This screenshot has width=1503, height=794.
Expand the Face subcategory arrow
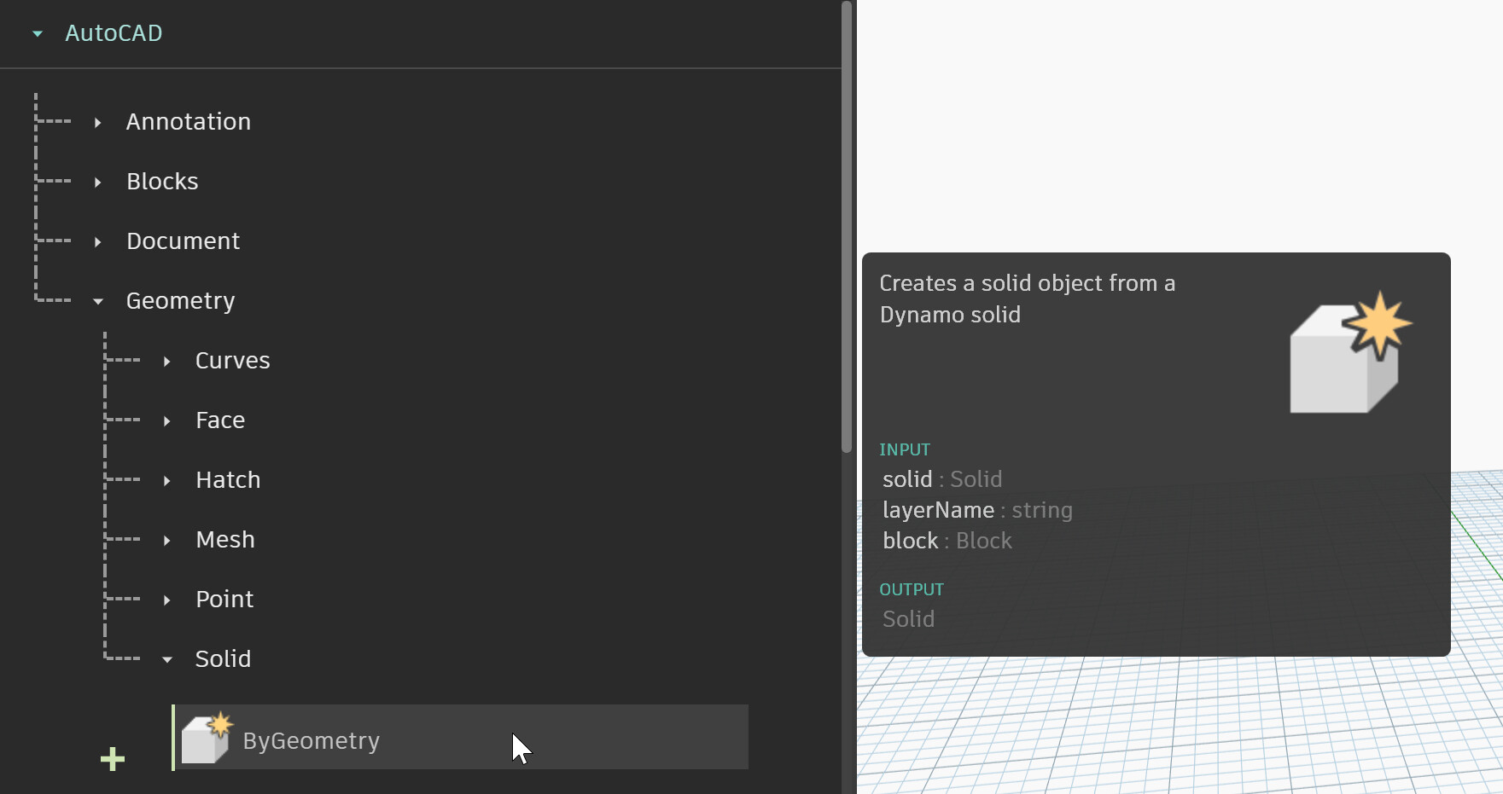click(167, 421)
